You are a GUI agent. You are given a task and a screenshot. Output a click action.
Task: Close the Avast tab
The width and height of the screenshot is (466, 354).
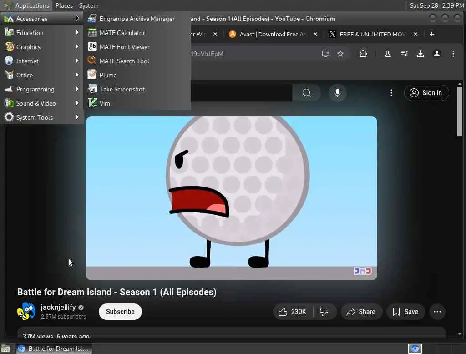pos(315,34)
